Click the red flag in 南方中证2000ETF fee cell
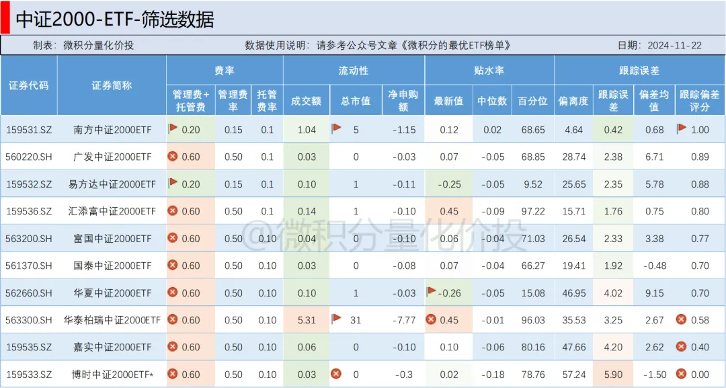 click(x=173, y=128)
